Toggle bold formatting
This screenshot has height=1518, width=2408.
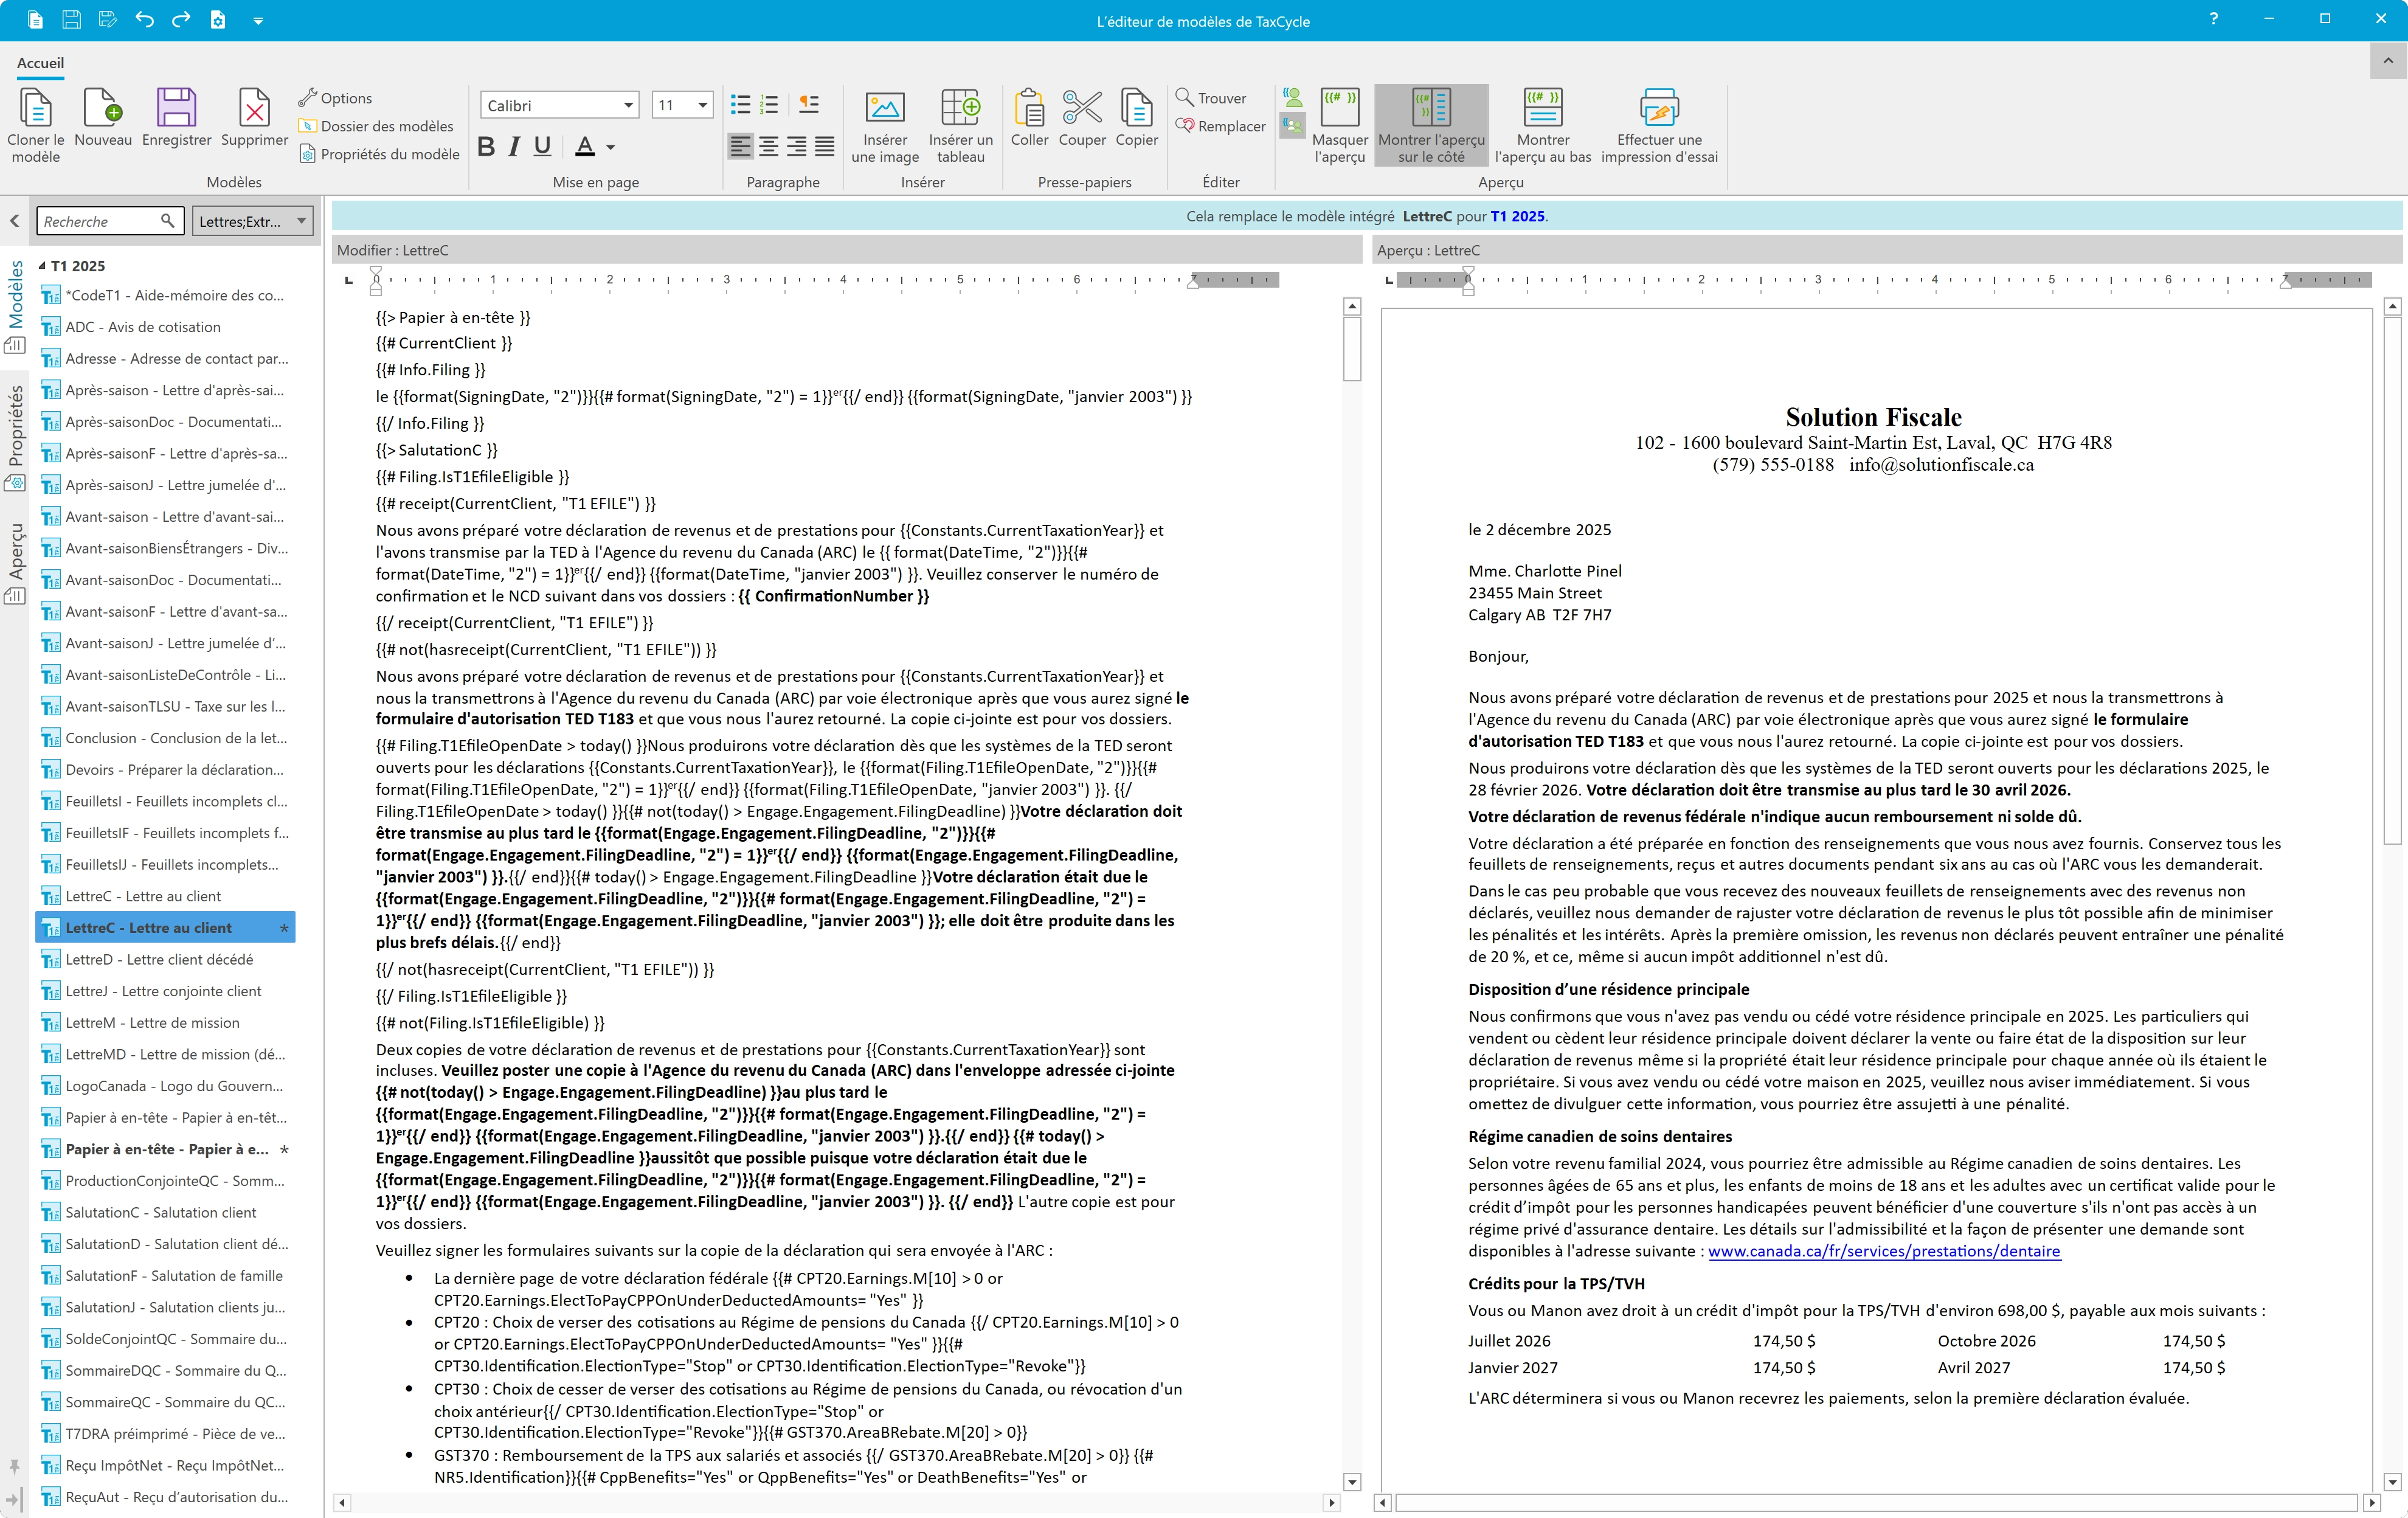[486, 147]
